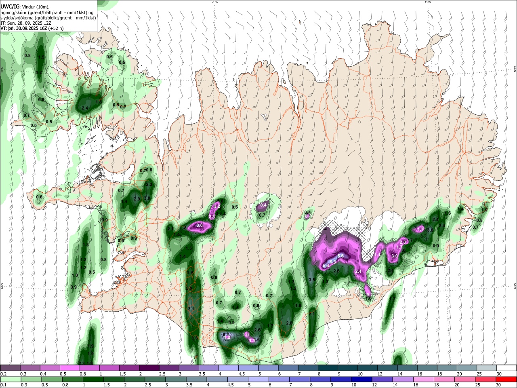Click the 3.6 precipitation value in pink area
The image size is (517, 388).
199,225
